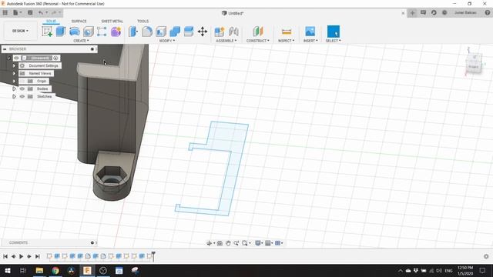Switch to the SURFACE tab
Image resolution: width=493 pixels, height=277 pixels.
tap(79, 21)
